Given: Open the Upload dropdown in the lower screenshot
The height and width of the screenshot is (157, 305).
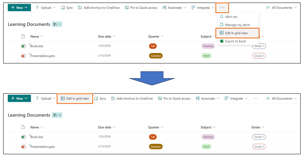Looking at the screenshot, I should [45, 98].
